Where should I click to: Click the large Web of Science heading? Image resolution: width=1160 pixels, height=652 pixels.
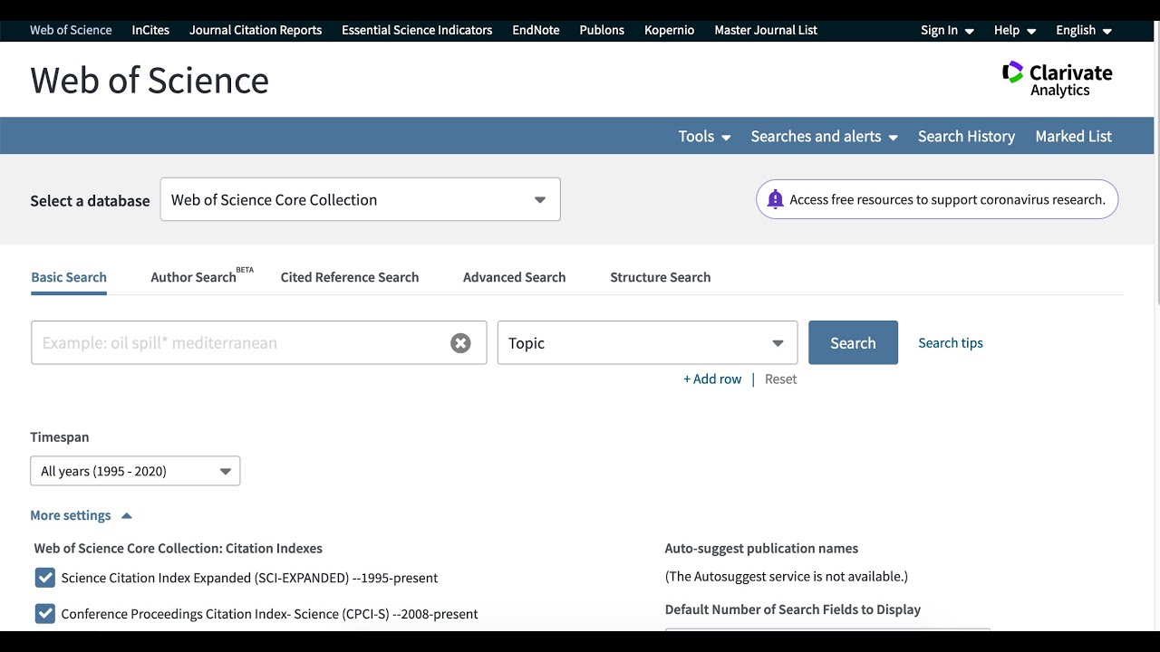[150, 80]
